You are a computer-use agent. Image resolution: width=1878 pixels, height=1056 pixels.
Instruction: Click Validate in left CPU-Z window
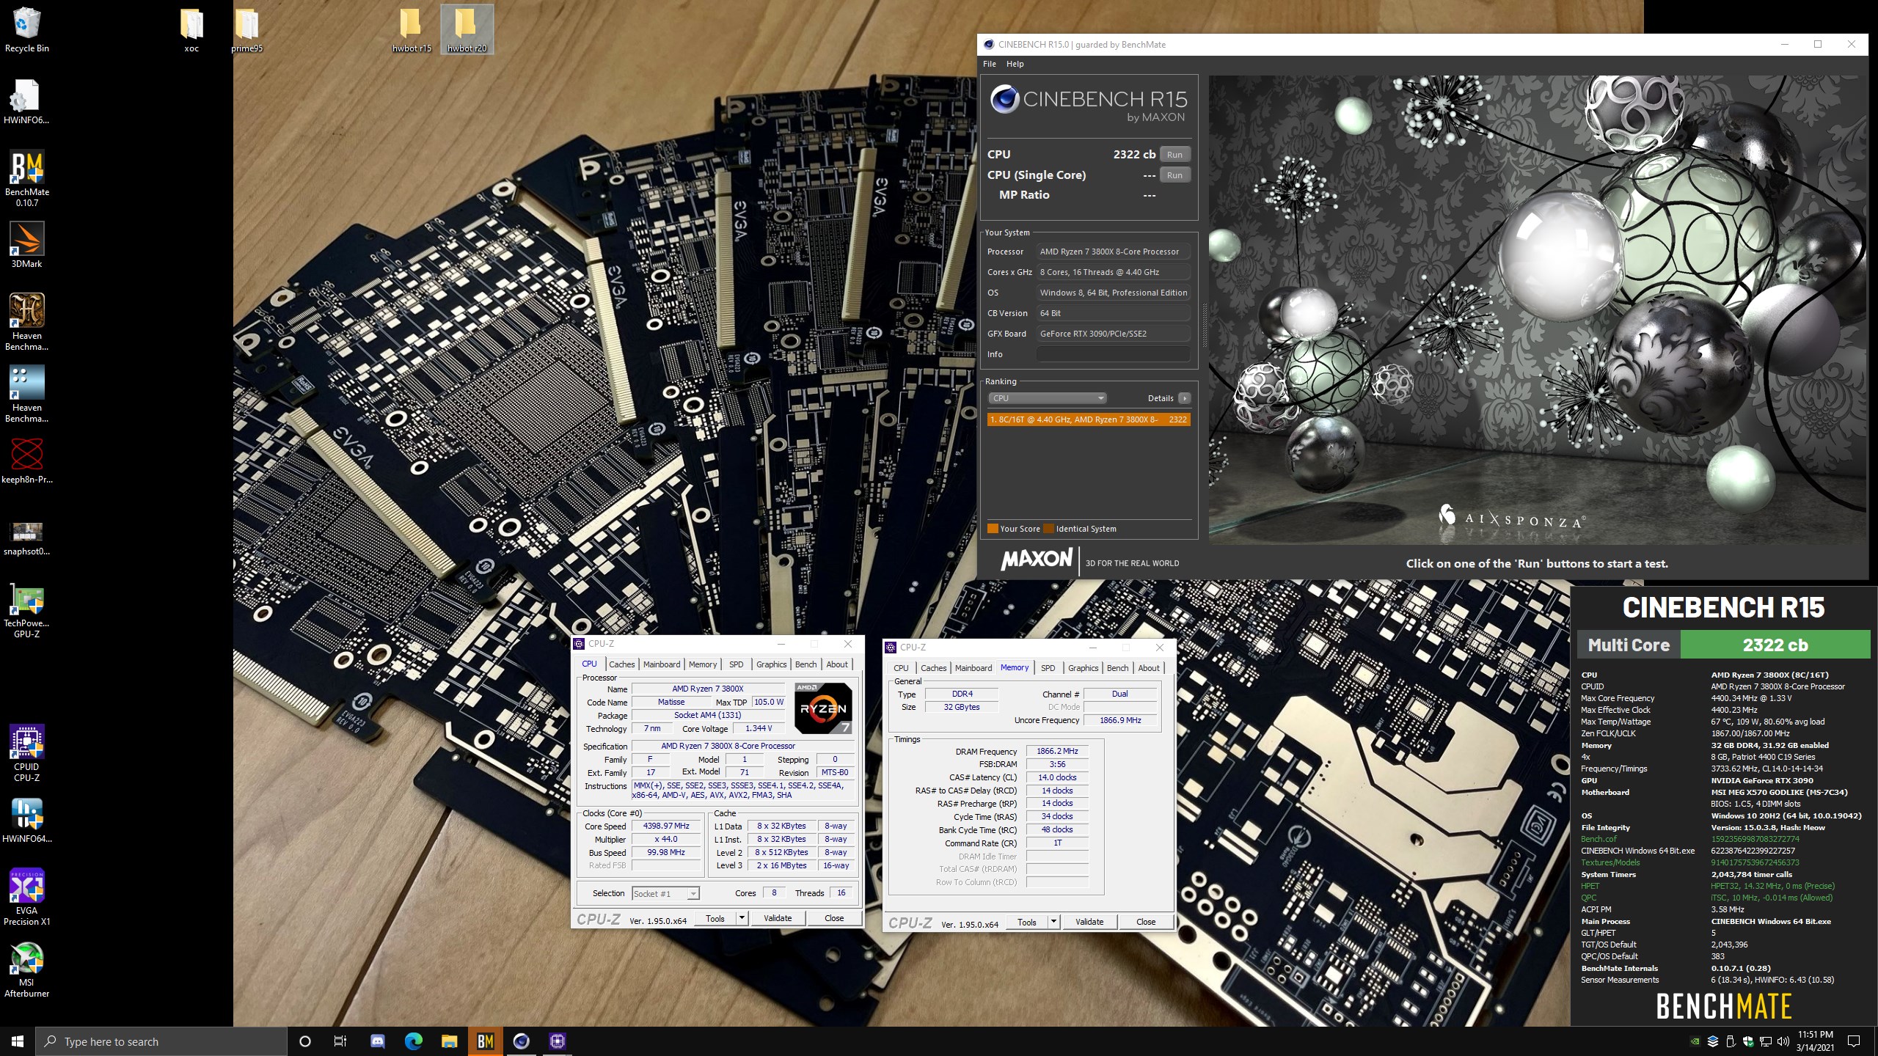(778, 918)
